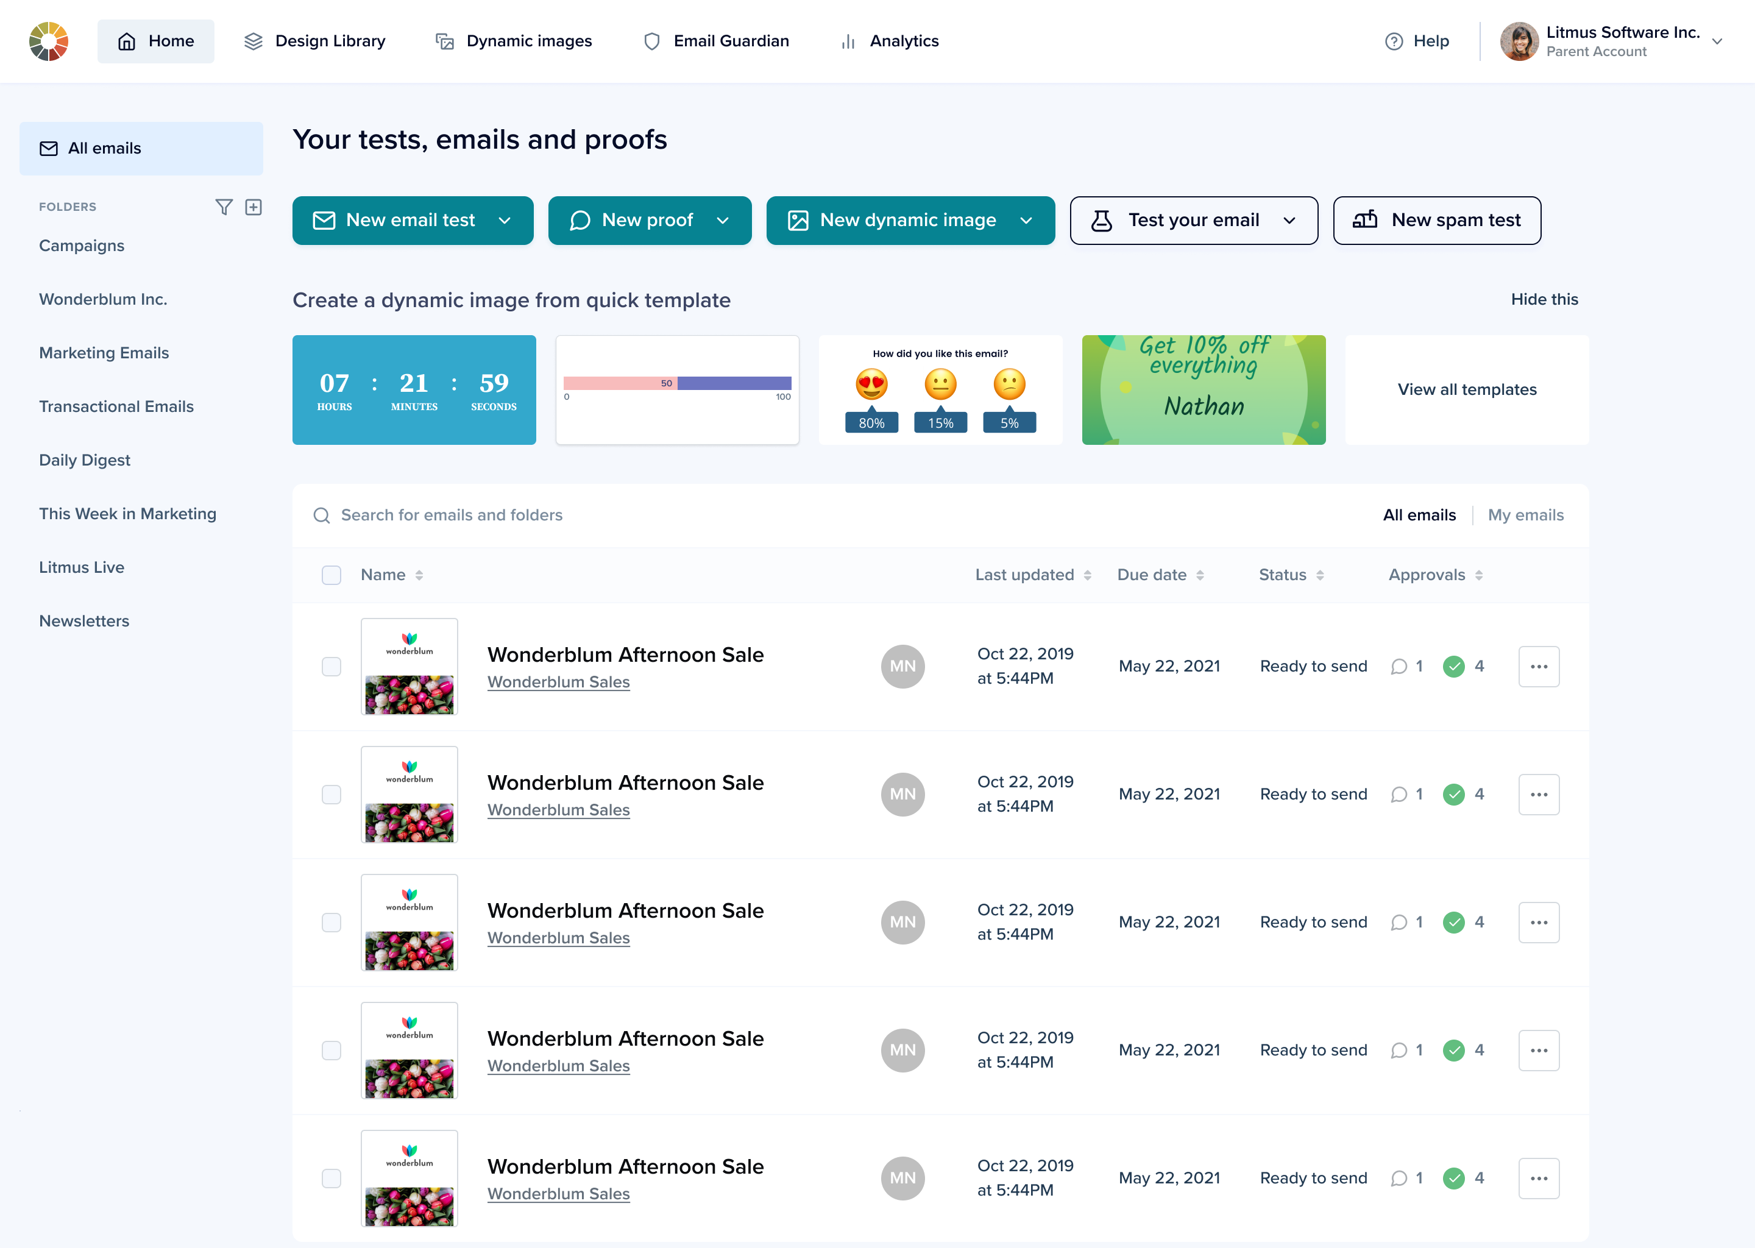Click View all templates
Viewport: 1755px width, 1248px height.
(1467, 389)
